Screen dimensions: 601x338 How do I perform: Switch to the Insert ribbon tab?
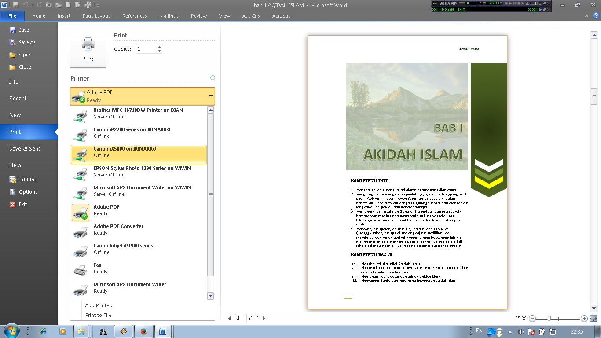pyautogui.click(x=64, y=16)
